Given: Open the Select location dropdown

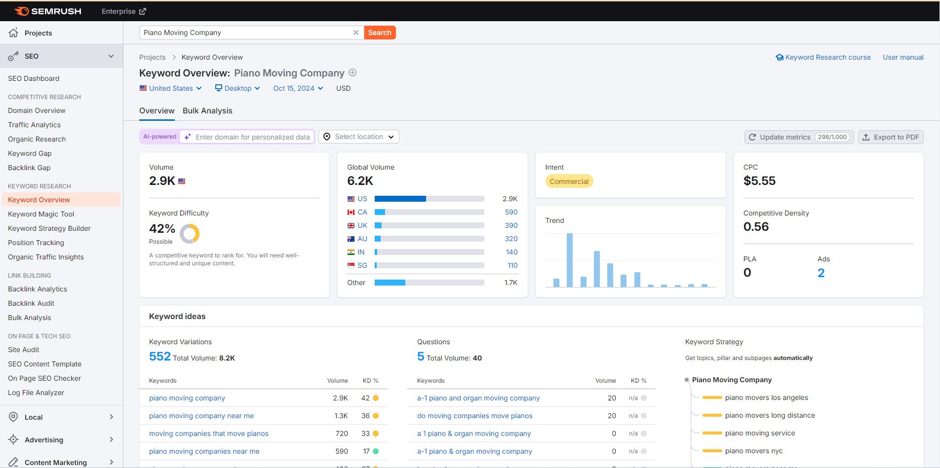Looking at the screenshot, I should coord(359,137).
